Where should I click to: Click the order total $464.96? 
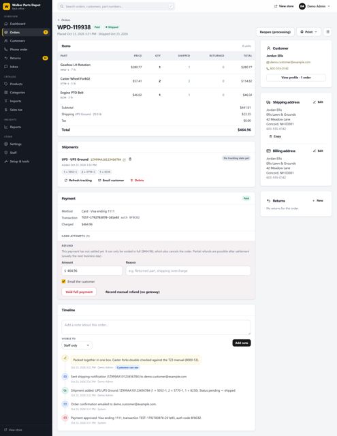[244, 130]
